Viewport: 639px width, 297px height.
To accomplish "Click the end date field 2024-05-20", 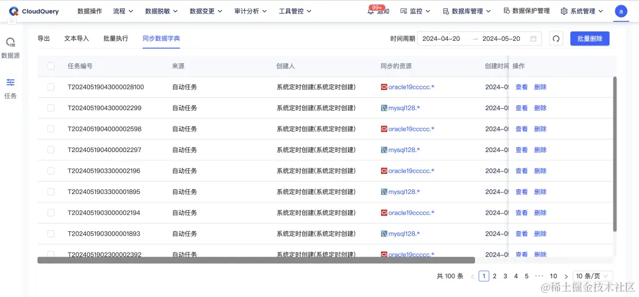I will 501,38.
